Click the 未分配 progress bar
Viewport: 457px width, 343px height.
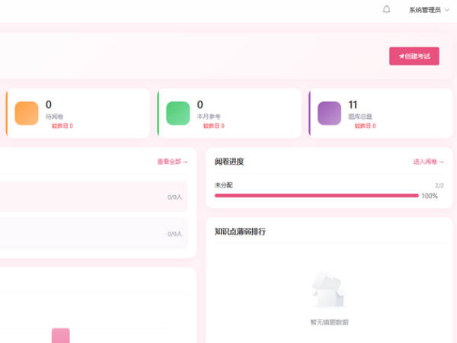[x=317, y=195]
